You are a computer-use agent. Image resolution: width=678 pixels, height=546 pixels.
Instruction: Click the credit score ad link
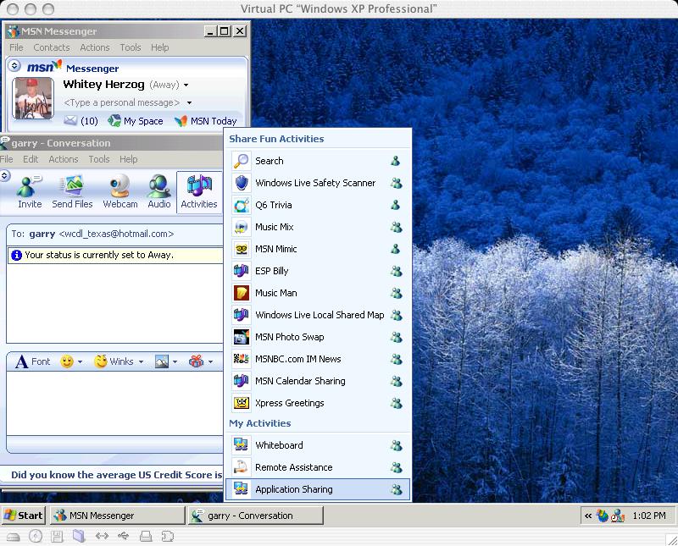tap(117, 475)
